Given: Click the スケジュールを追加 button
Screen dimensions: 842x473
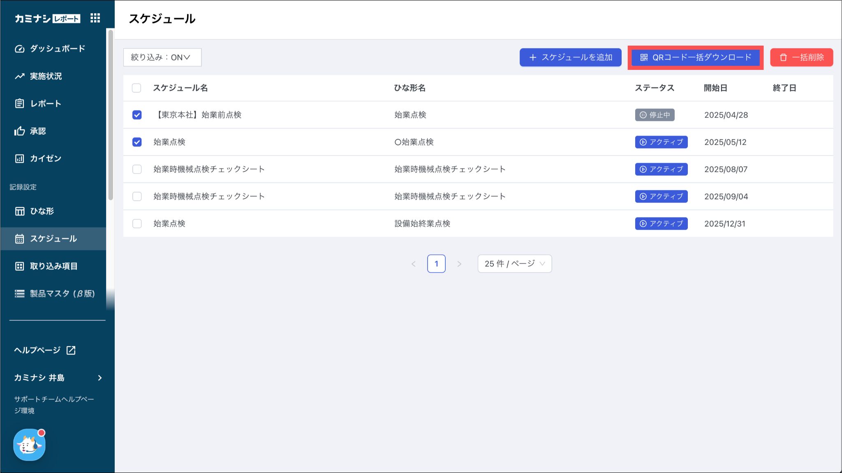Looking at the screenshot, I should [x=570, y=58].
